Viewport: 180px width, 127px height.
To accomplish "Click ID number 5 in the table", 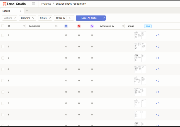I will (x=8, y=81).
